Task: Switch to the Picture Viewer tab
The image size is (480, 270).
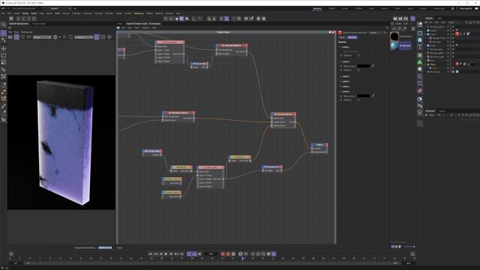Action: pyautogui.click(x=39, y=23)
